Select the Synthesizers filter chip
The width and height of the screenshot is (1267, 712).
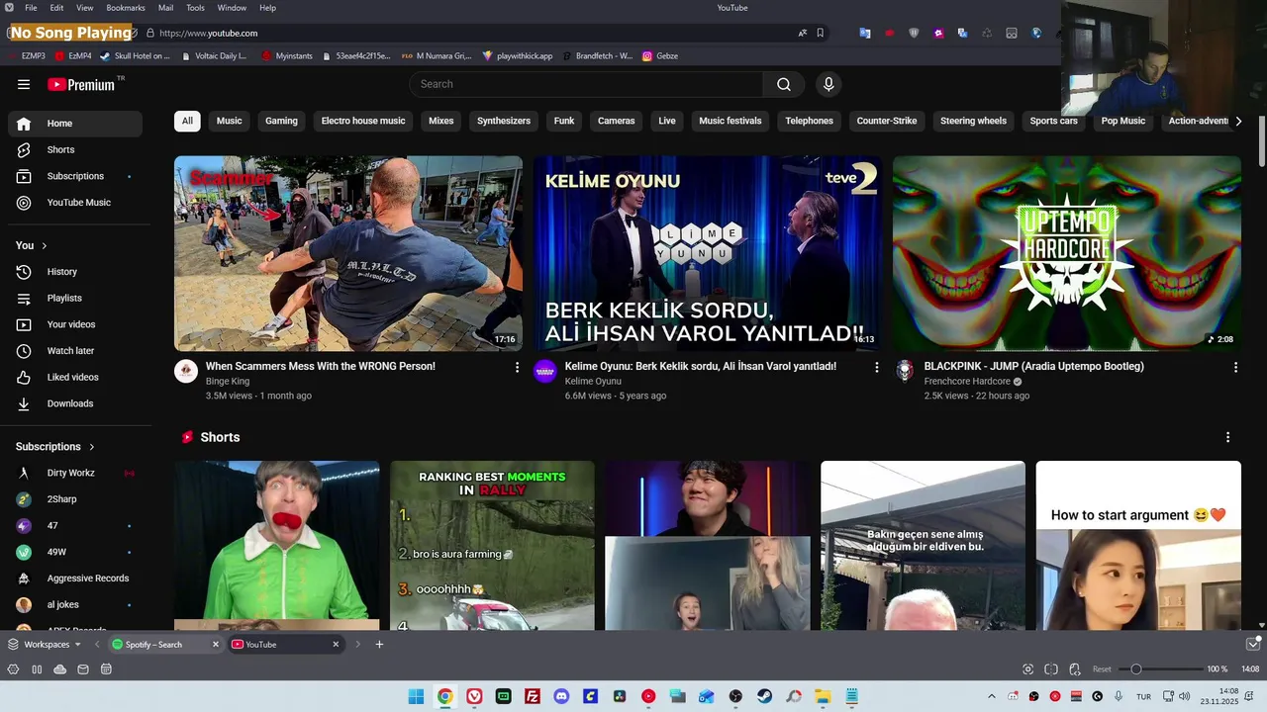(504, 121)
